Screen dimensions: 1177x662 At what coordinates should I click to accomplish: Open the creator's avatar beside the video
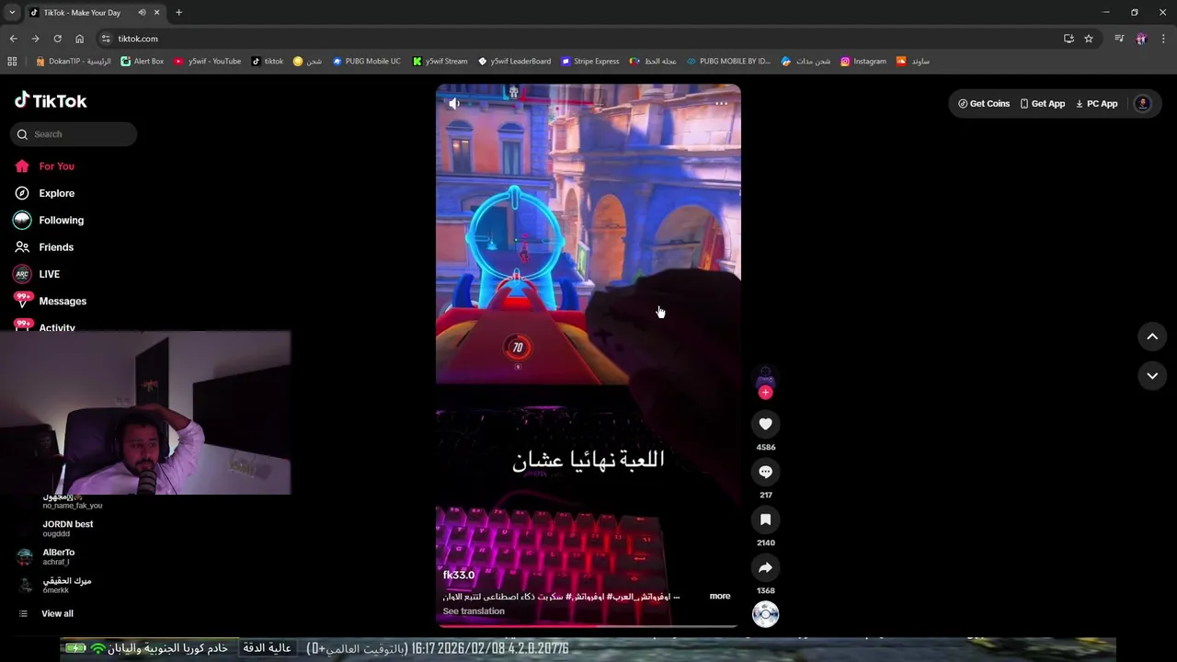[x=765, y=377]
